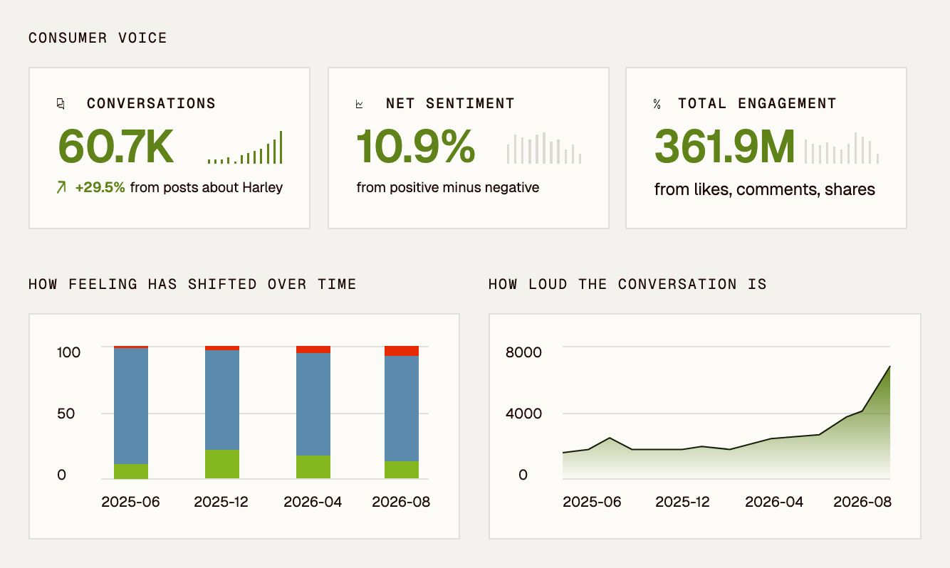
Task: Click the red segment of 2026-08 bar
Action: [x=402, y=351]
